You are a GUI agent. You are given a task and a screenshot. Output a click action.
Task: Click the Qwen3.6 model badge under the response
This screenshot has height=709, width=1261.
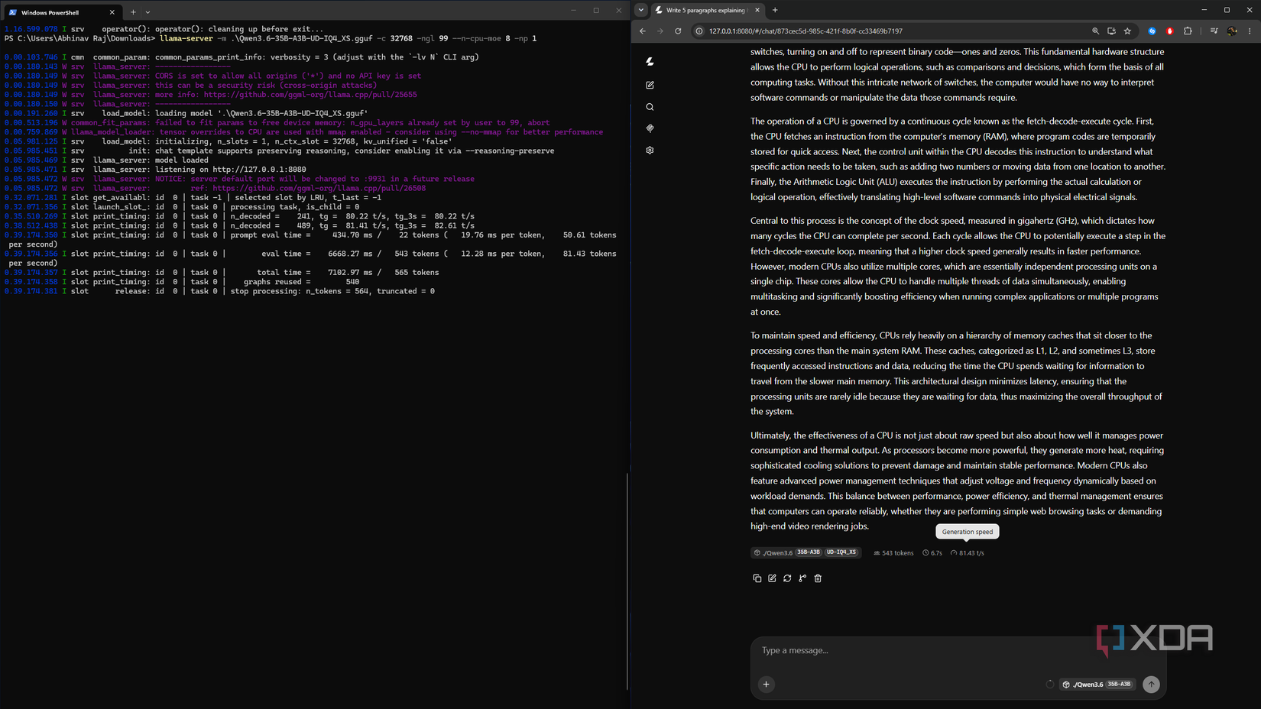click(x=806, y=552)
